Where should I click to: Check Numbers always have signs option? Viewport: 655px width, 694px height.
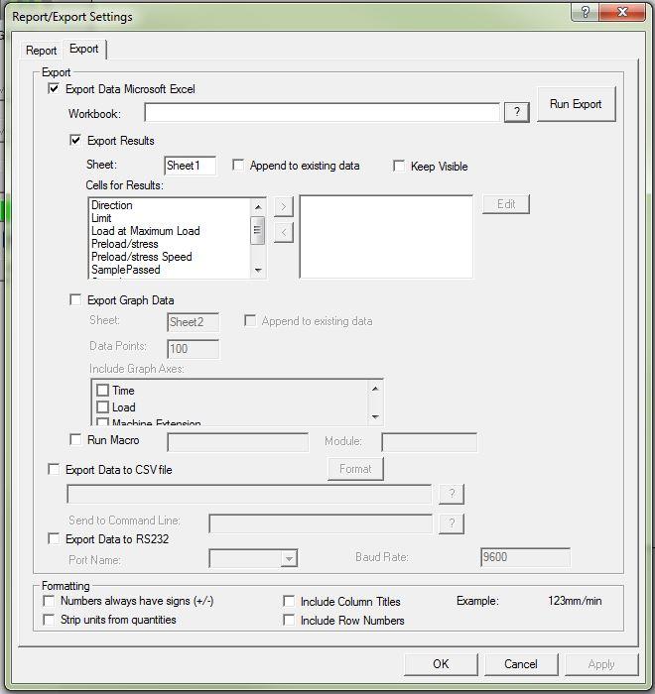(49, 601)
